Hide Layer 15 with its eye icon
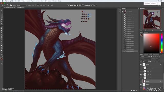The width and height of the screenshot is (164, 92). 141,75
